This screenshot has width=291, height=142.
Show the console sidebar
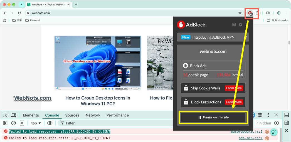(x=5, y=123)
